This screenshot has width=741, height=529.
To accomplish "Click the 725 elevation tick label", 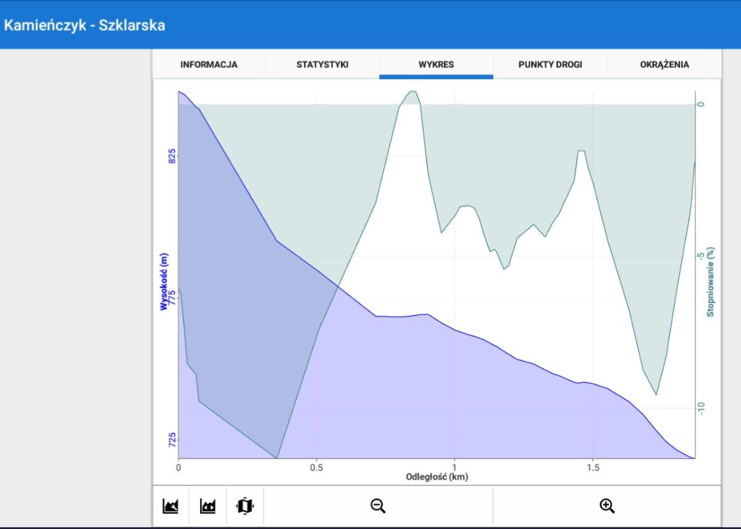I will [171, 439].
